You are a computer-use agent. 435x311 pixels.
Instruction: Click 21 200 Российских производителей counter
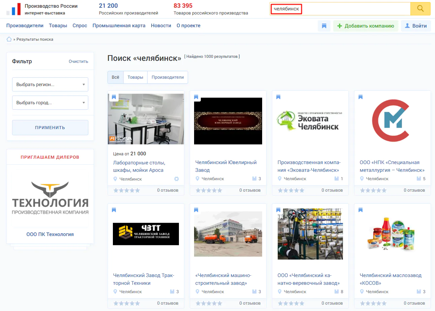click(128, 9)
